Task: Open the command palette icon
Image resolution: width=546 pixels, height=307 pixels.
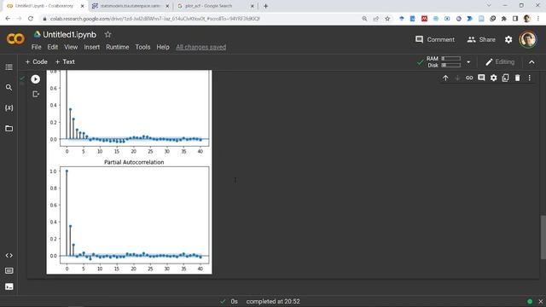Action: click(x=9, y=271)
